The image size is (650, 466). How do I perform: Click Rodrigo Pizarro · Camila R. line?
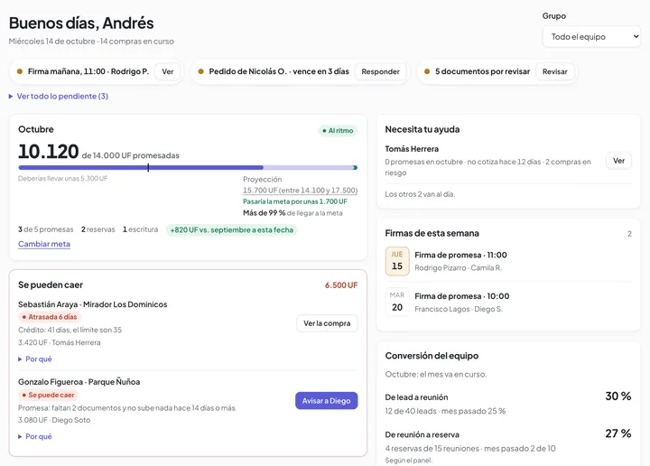[x=458, y=268]
